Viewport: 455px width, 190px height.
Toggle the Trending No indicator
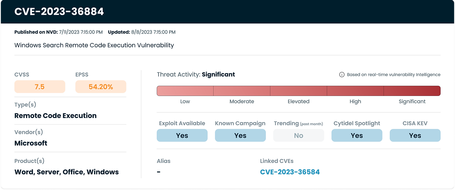299,135
